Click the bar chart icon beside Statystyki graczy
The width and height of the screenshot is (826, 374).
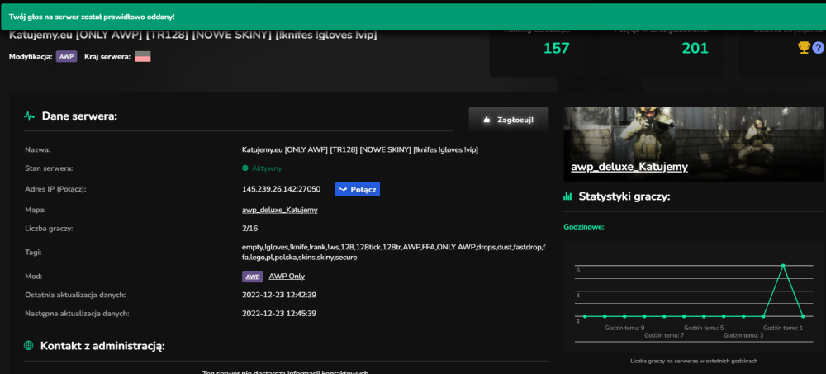[x=567, y=196]
